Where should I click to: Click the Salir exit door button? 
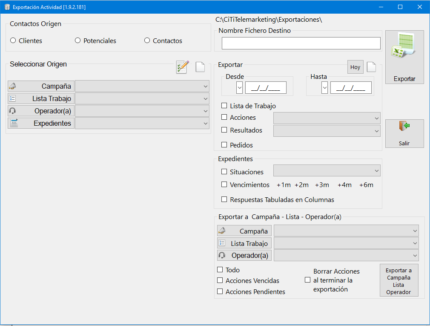click(404, 134)
